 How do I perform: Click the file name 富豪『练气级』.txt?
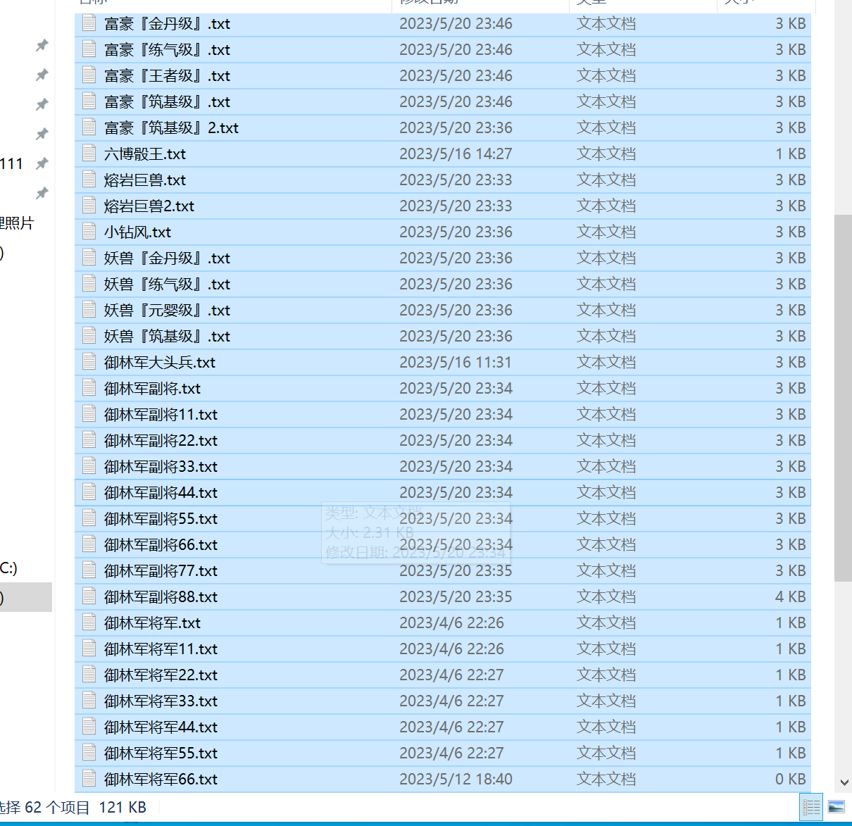[167, 49]
